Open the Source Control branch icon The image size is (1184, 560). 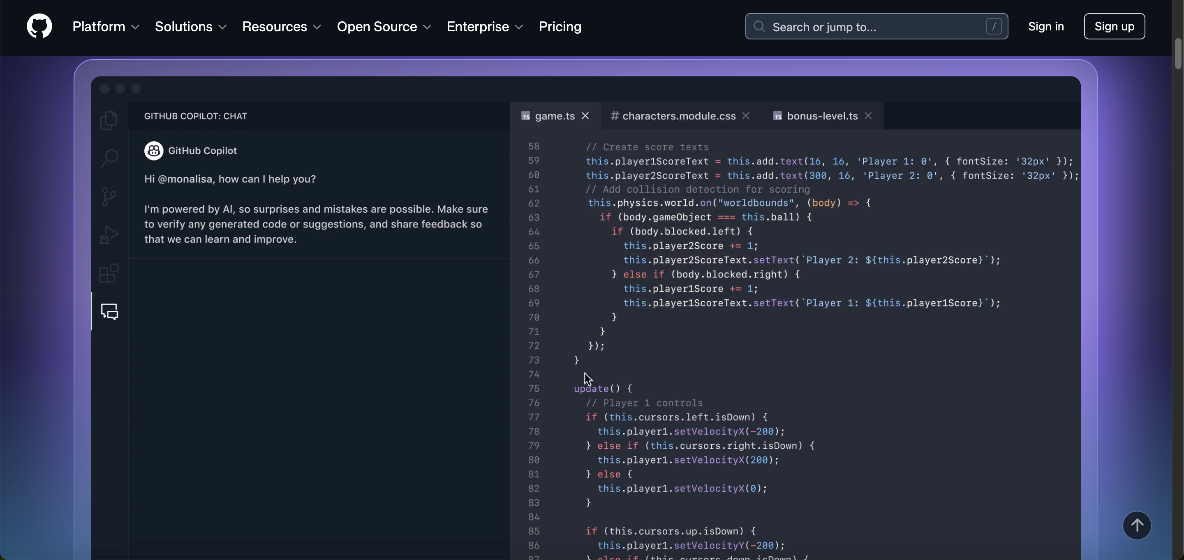click(x=109, y=197)
